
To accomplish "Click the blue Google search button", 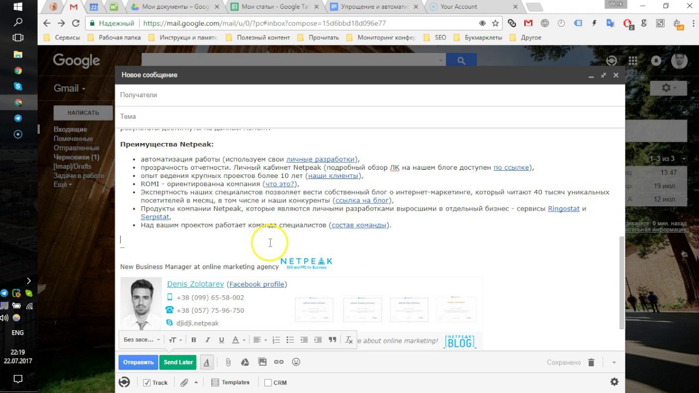I will point(461,61).
